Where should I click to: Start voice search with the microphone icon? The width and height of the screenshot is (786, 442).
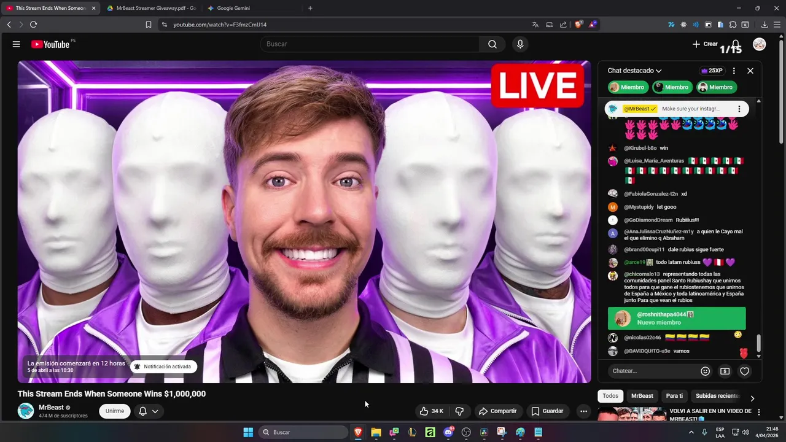click(x=520, y=44)
